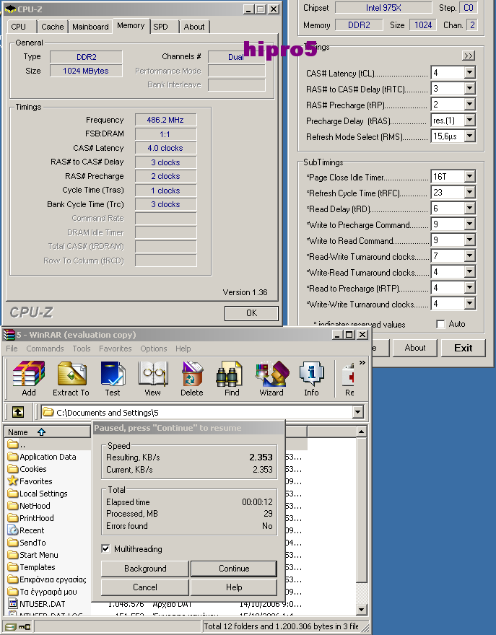Sort files by the Name column header

click(47, 432)
